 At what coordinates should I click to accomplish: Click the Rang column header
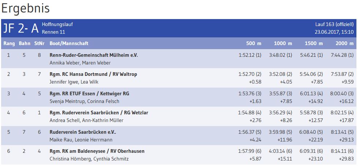pyautogui.click(x=9, y=44)
